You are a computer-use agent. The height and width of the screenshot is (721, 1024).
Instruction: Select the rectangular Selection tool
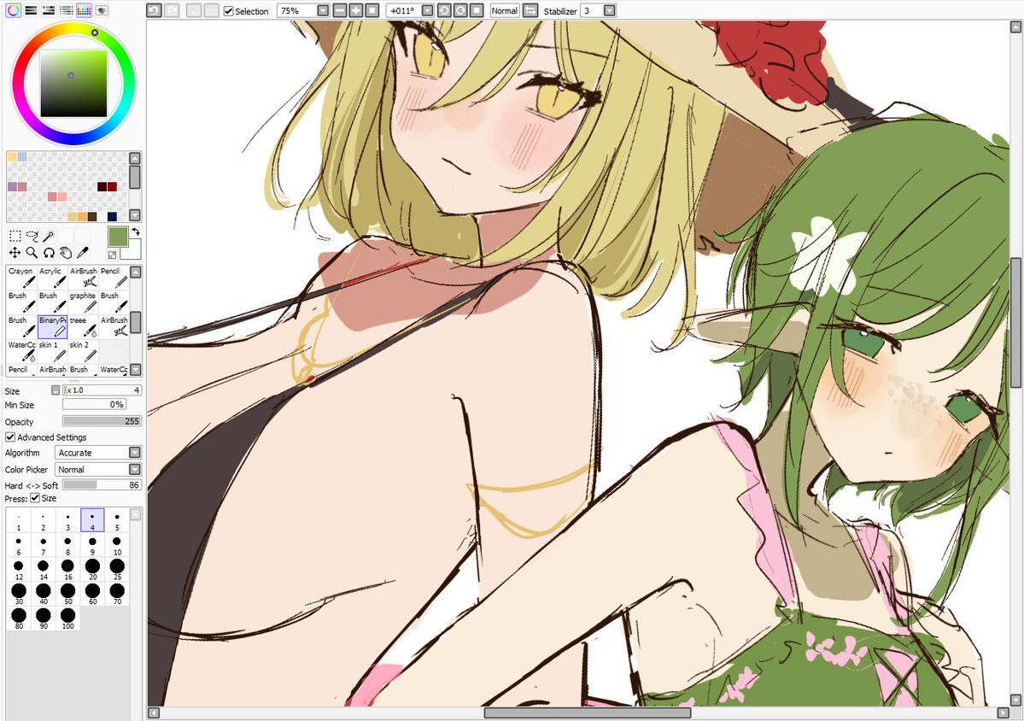pyautogui.click(x=15, y=236)
